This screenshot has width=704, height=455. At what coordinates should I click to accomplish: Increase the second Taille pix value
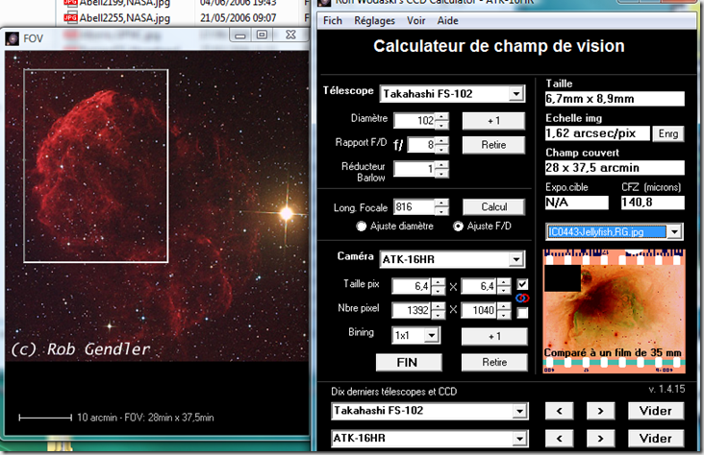(x=504, y=282)
